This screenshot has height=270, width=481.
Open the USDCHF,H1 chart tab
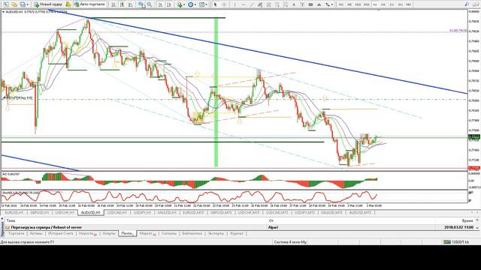65,212
